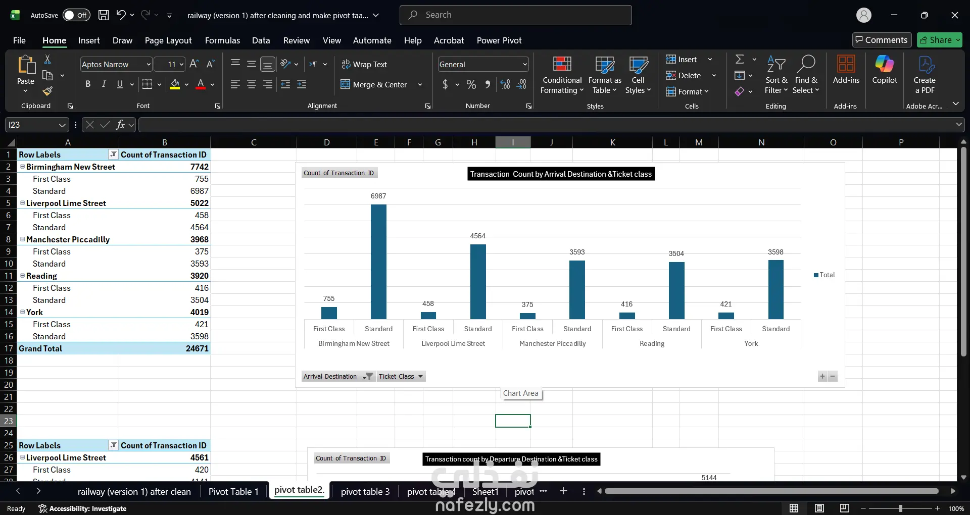Collapse the York pivot group

22,312
